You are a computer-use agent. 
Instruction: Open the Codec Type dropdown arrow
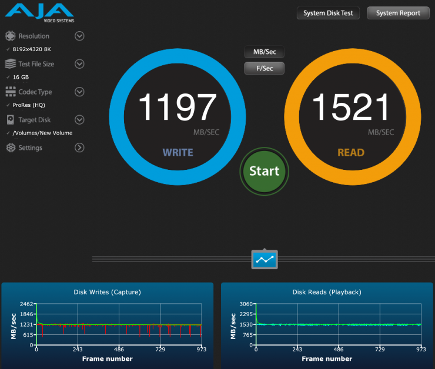(79, 92)
